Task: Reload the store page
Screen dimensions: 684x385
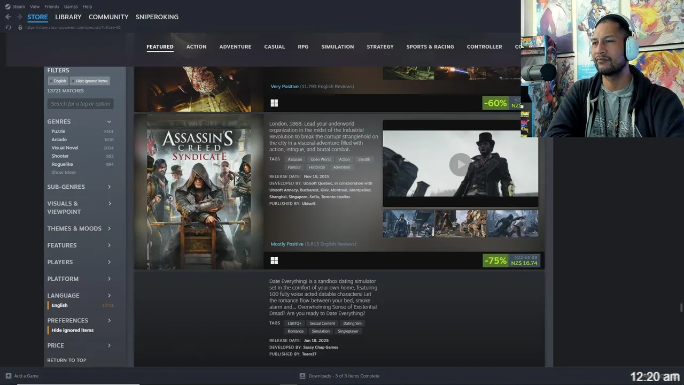Action: click(x=8, y=27)
